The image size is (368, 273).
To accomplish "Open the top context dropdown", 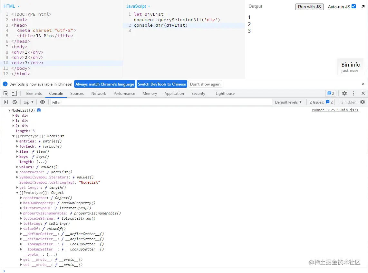I will tap(28, 102).
